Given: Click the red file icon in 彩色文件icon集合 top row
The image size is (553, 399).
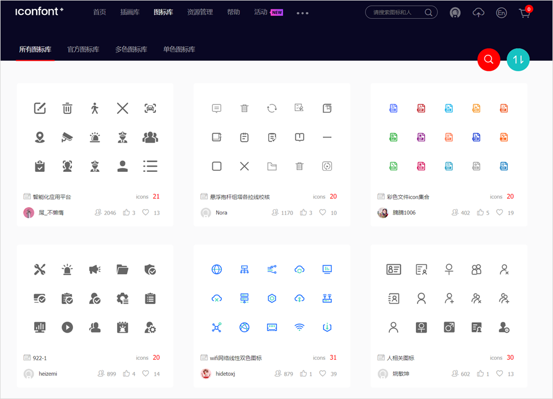Looking at the screenshot, I should (421, 108).
